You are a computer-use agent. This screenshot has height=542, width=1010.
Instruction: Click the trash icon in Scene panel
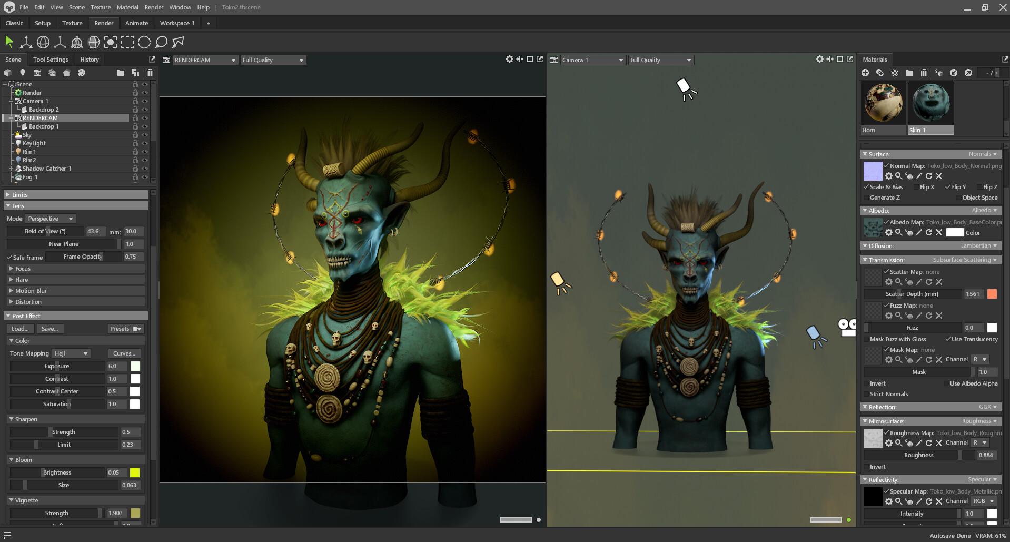(x=150, y=73)
